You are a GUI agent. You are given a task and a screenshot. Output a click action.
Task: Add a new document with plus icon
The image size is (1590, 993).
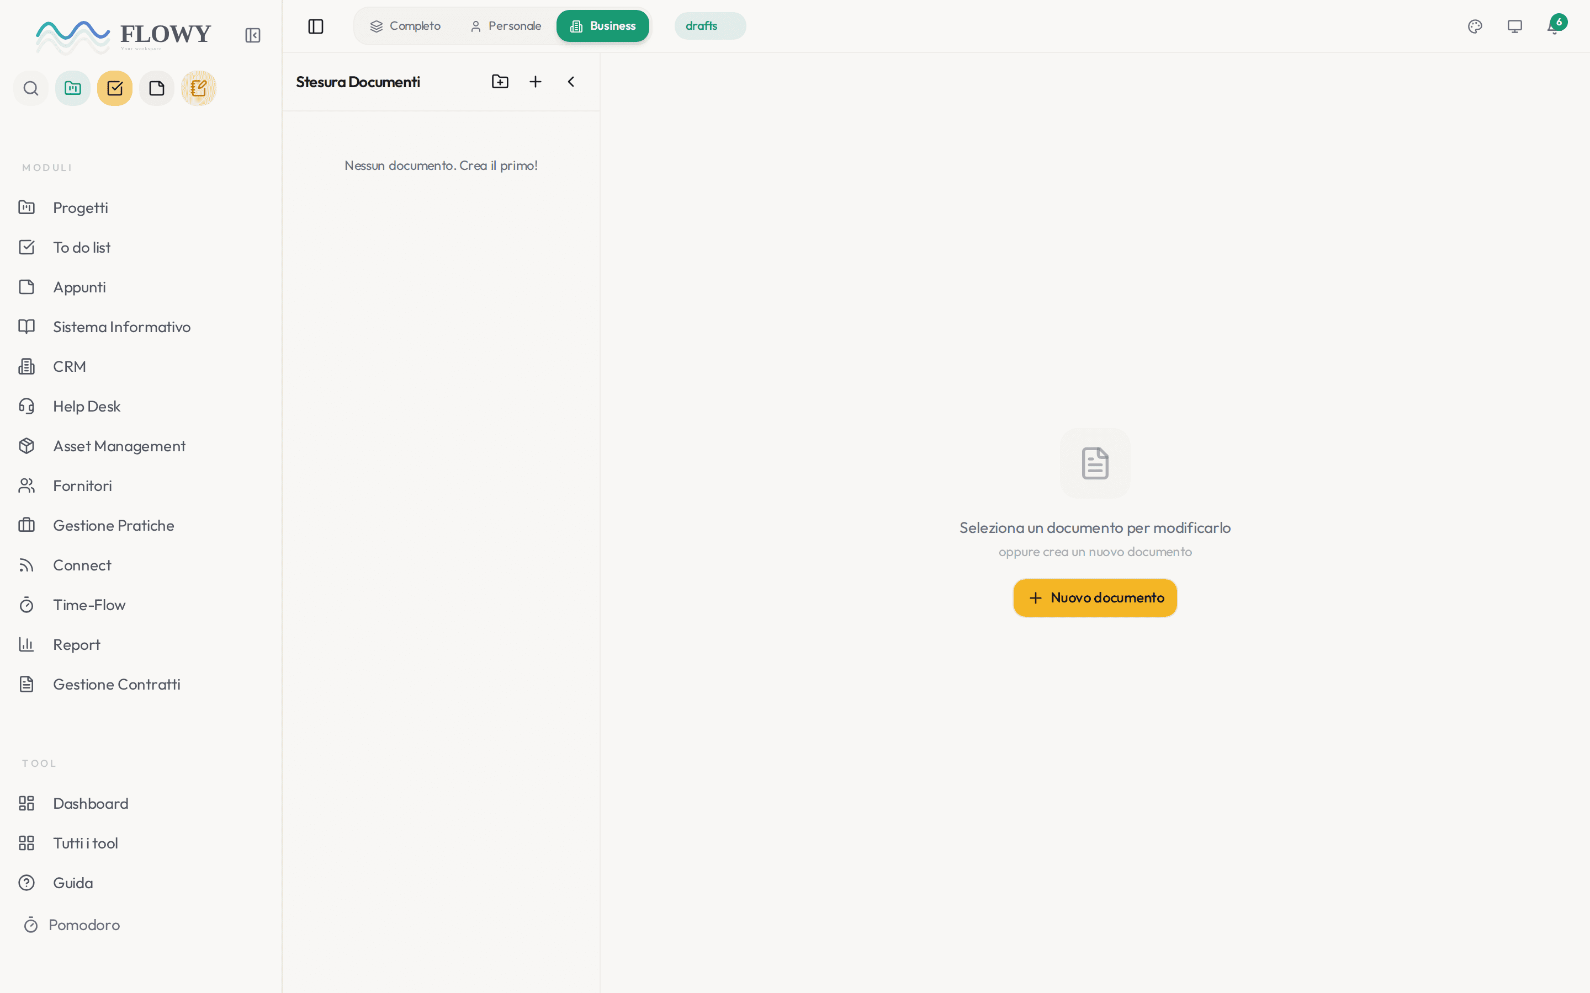[536, 82]
